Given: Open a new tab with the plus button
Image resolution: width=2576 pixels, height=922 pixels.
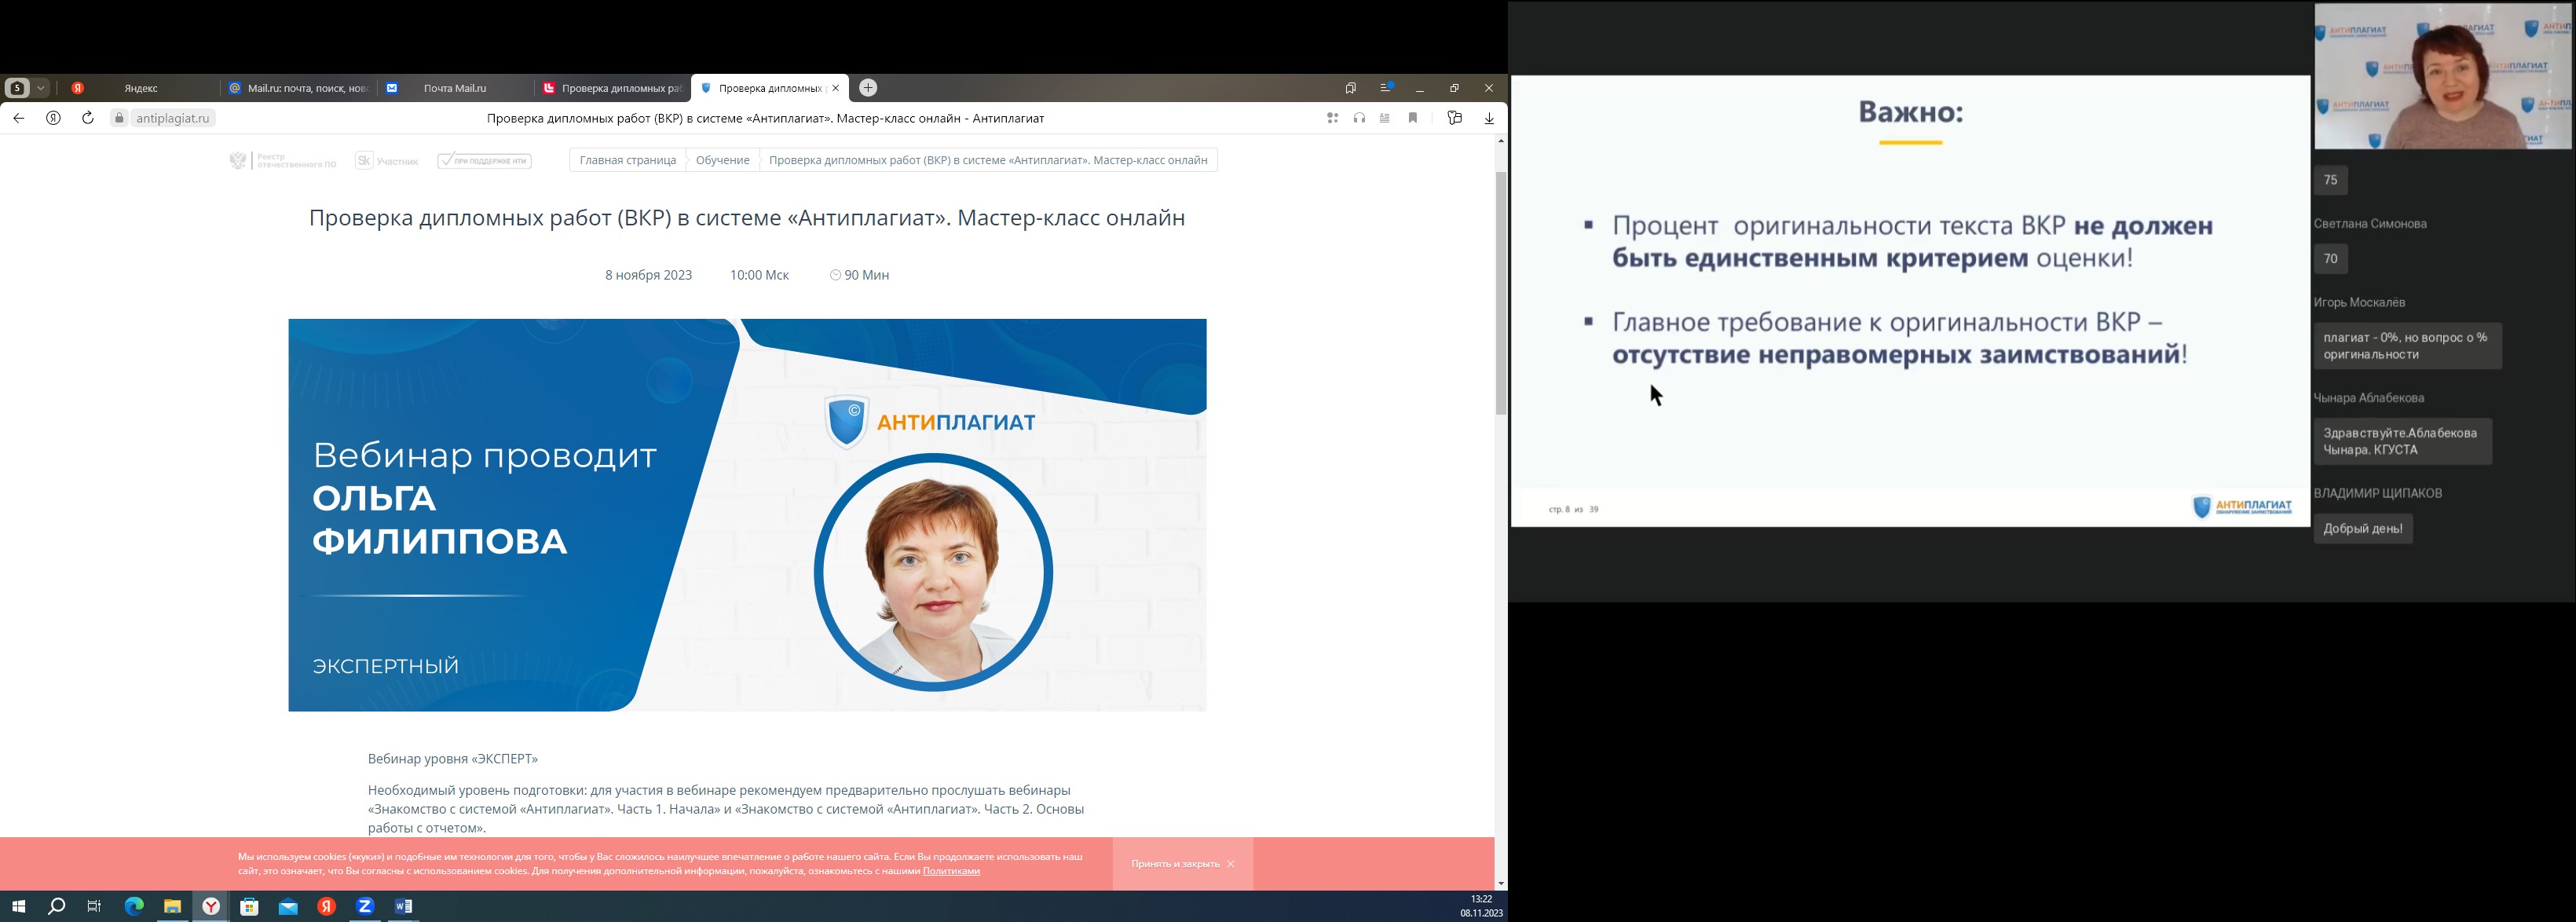Looking at the screenshot, I should (x=866, y=88).
